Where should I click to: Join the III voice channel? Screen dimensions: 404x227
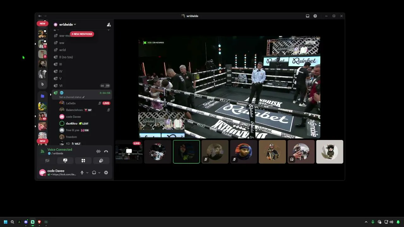pyautogui.click(x=81, y=64)
